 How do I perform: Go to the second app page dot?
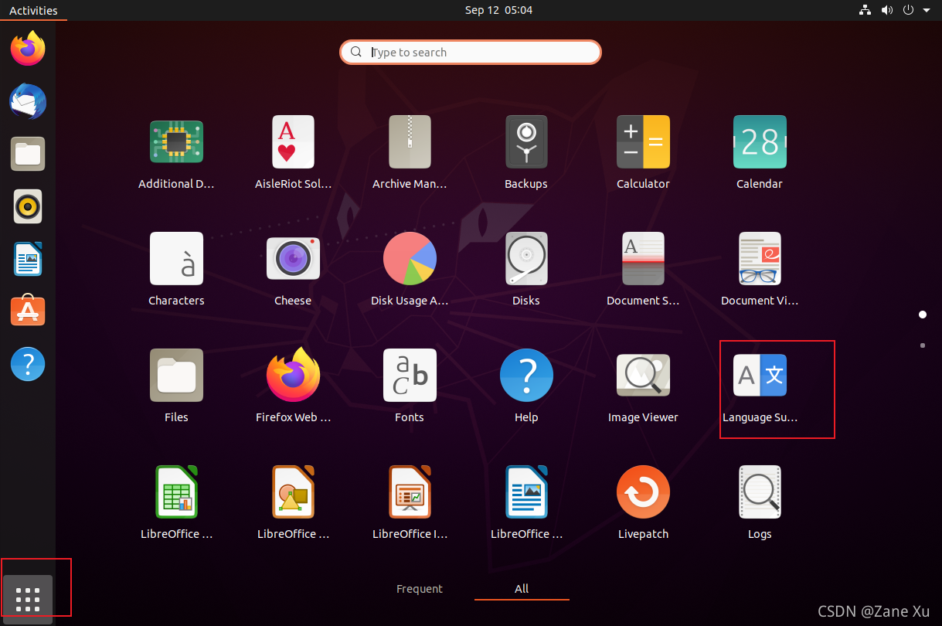[923, 345]
